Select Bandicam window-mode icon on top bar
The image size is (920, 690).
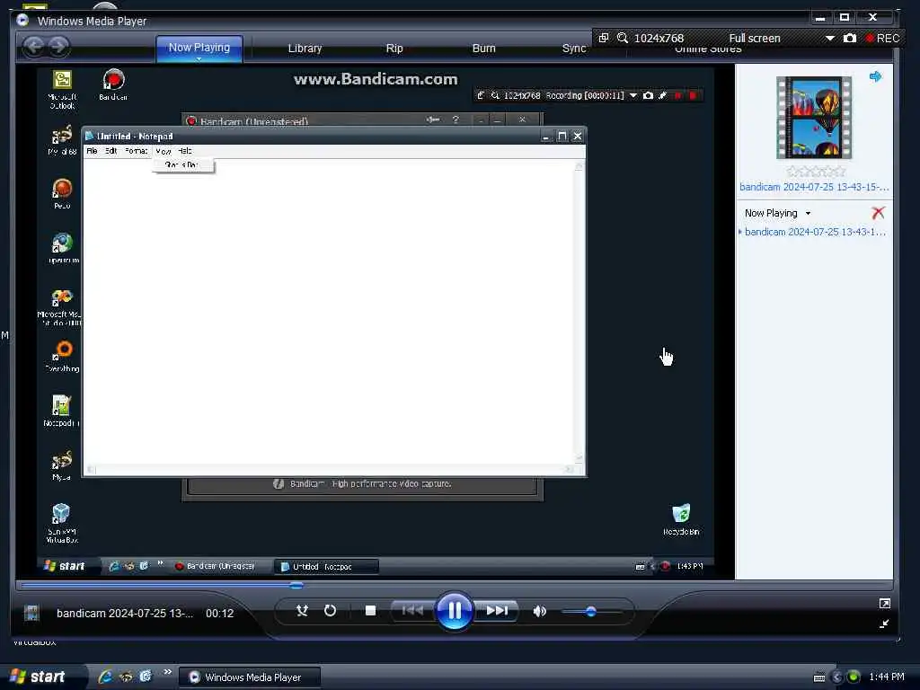pos(603,38)
